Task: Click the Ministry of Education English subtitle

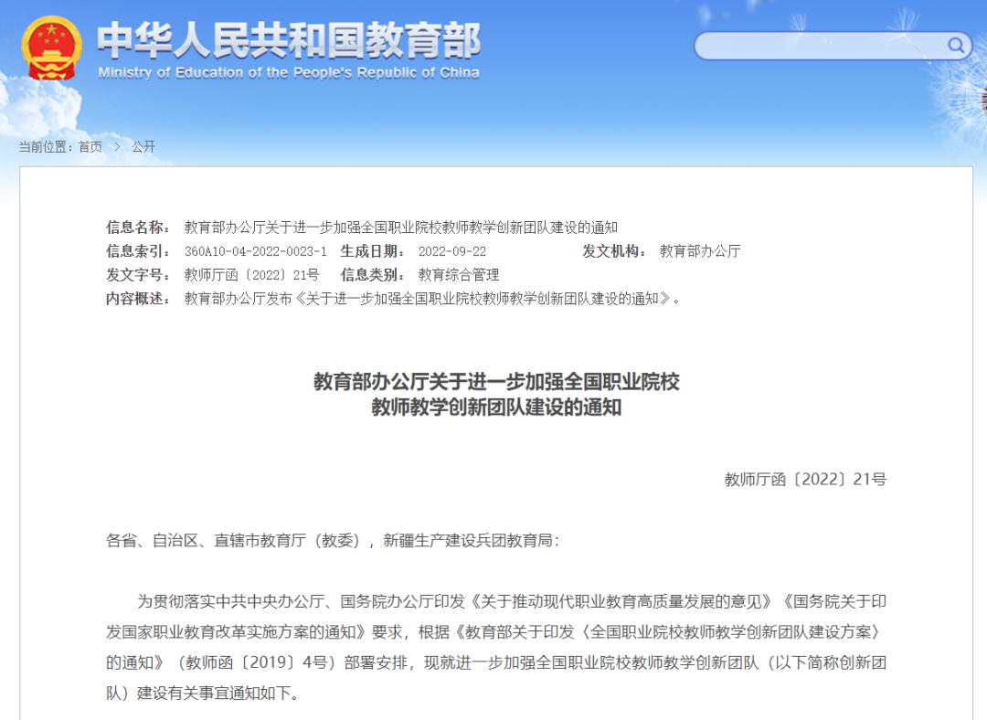Action: coord(288,73)
